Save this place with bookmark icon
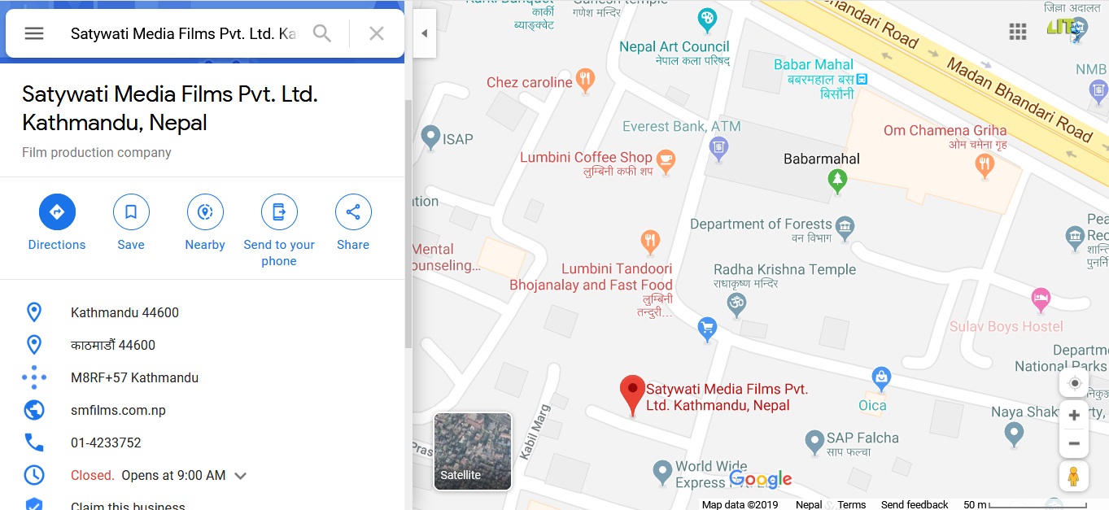 [131, 212]
